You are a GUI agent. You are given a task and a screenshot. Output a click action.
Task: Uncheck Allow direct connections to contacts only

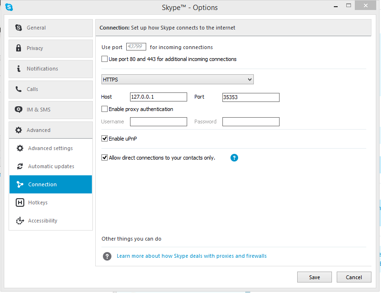coord(104,158)
